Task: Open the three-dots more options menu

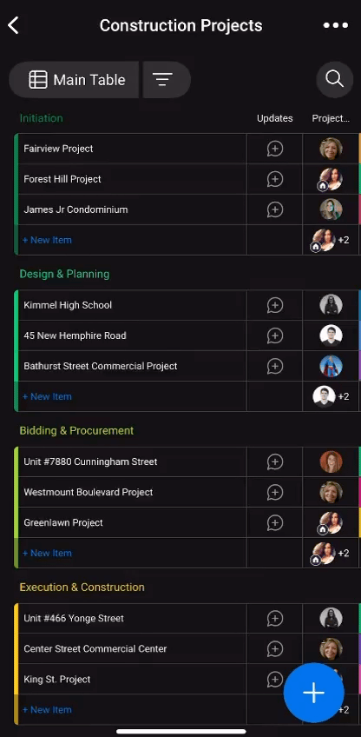Action: 336,25
